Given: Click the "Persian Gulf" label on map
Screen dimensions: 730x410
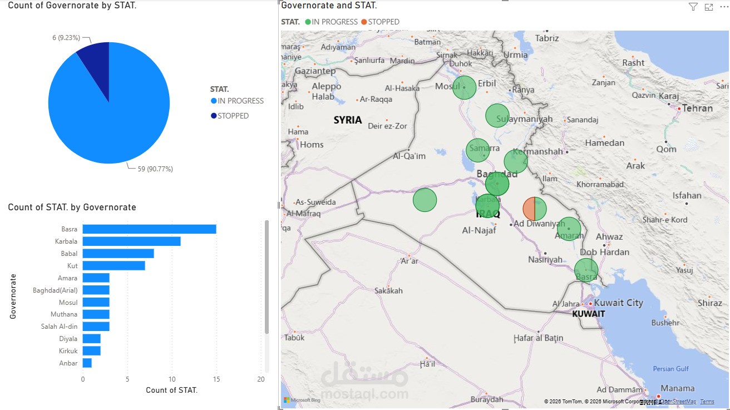Looking at the screenshot, I should [671, 369].
